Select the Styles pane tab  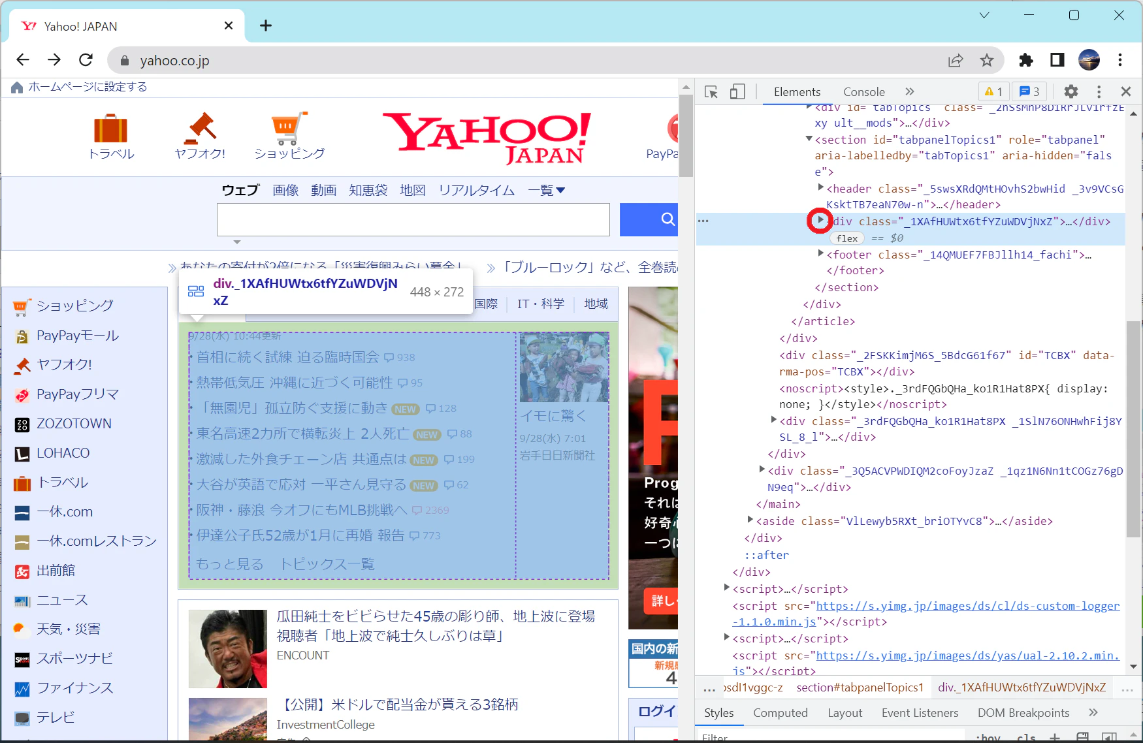tap(719, 713)
